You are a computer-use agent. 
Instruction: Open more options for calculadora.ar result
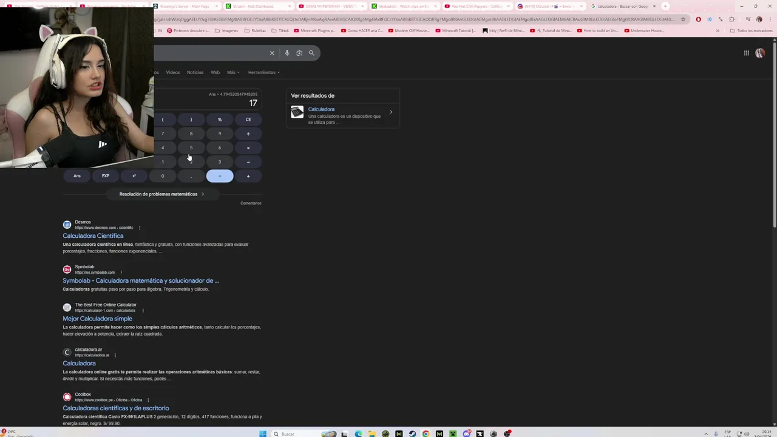point(115,355)
